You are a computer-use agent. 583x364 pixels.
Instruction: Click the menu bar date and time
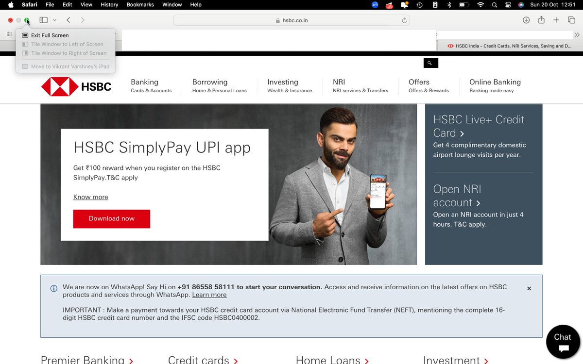[x=554, y=5]
